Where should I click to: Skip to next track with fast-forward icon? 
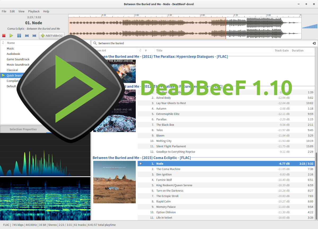click(x=34, y=35)
